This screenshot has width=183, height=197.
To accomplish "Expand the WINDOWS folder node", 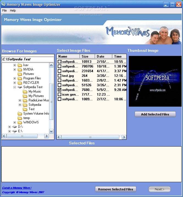I will coord(15,122).
